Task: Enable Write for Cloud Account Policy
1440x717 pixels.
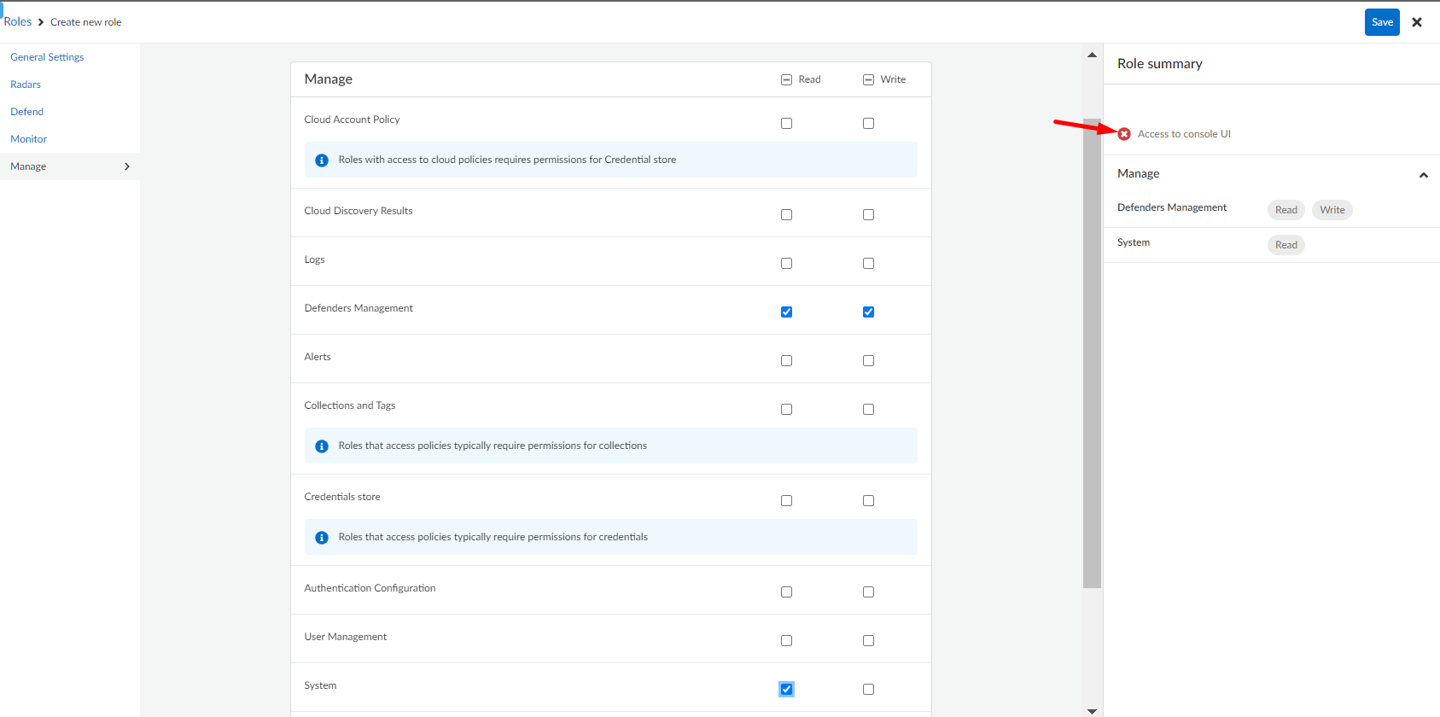Action: (868, 123)
